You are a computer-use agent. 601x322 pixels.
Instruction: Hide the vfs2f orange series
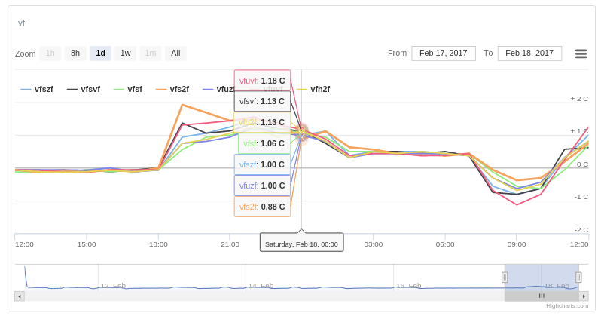coord(172,89)
